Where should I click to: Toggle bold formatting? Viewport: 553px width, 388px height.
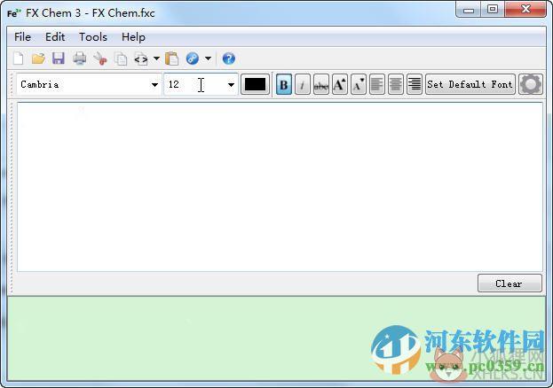[283, 84]
